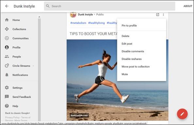Open the #healthyliving hashtag link
This screenshot has width=194, height=125.
click(x=96, y=23)
